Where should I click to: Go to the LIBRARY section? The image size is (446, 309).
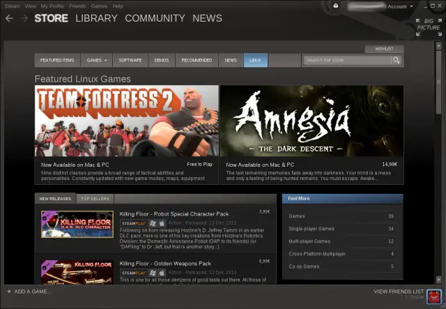pyautogui.click(x=96, y=18)
